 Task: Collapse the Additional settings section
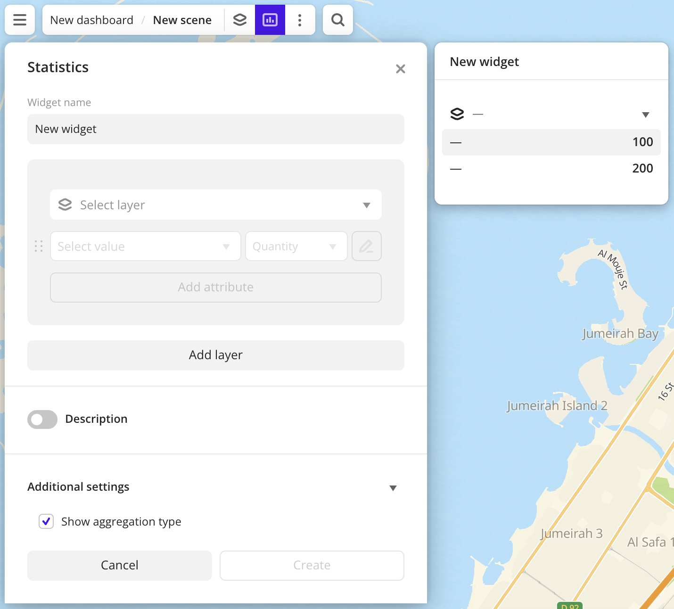pyautogui.click(x=393, y=488)
